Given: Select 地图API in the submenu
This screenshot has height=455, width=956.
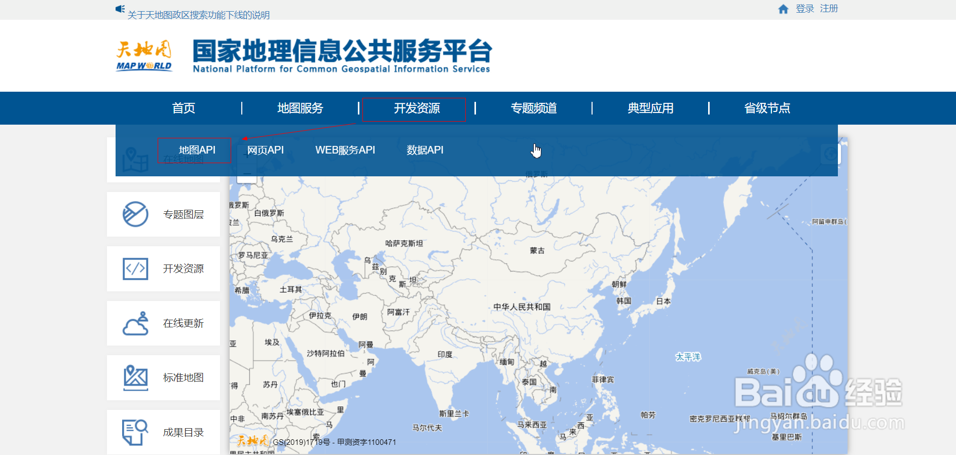Looking at the screenshot, I should point(197,150).
